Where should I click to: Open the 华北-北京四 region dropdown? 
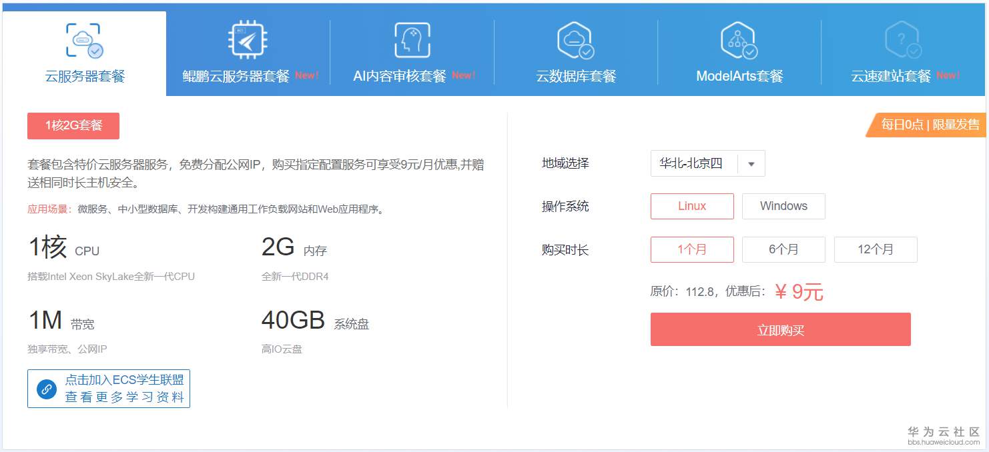click(x=707, y=163)
